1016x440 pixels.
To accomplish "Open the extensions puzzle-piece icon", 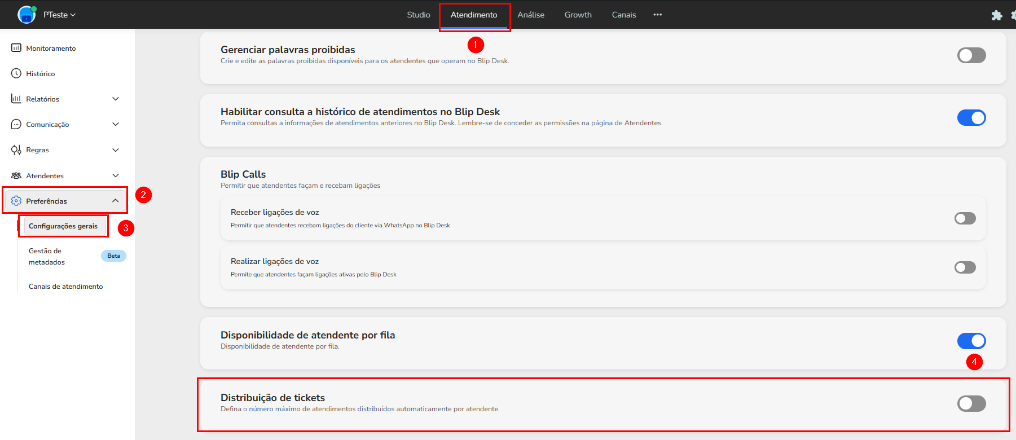I will 997,15.
